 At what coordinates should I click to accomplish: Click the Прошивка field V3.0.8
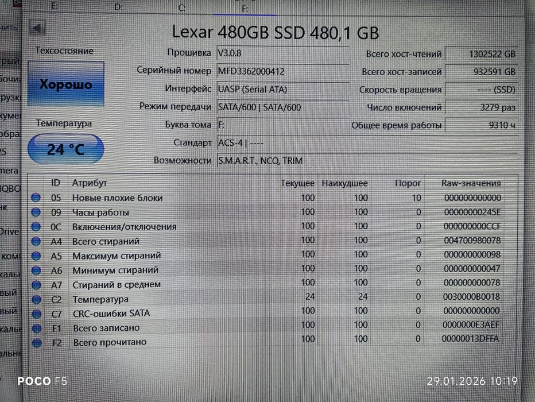[282, 53]
